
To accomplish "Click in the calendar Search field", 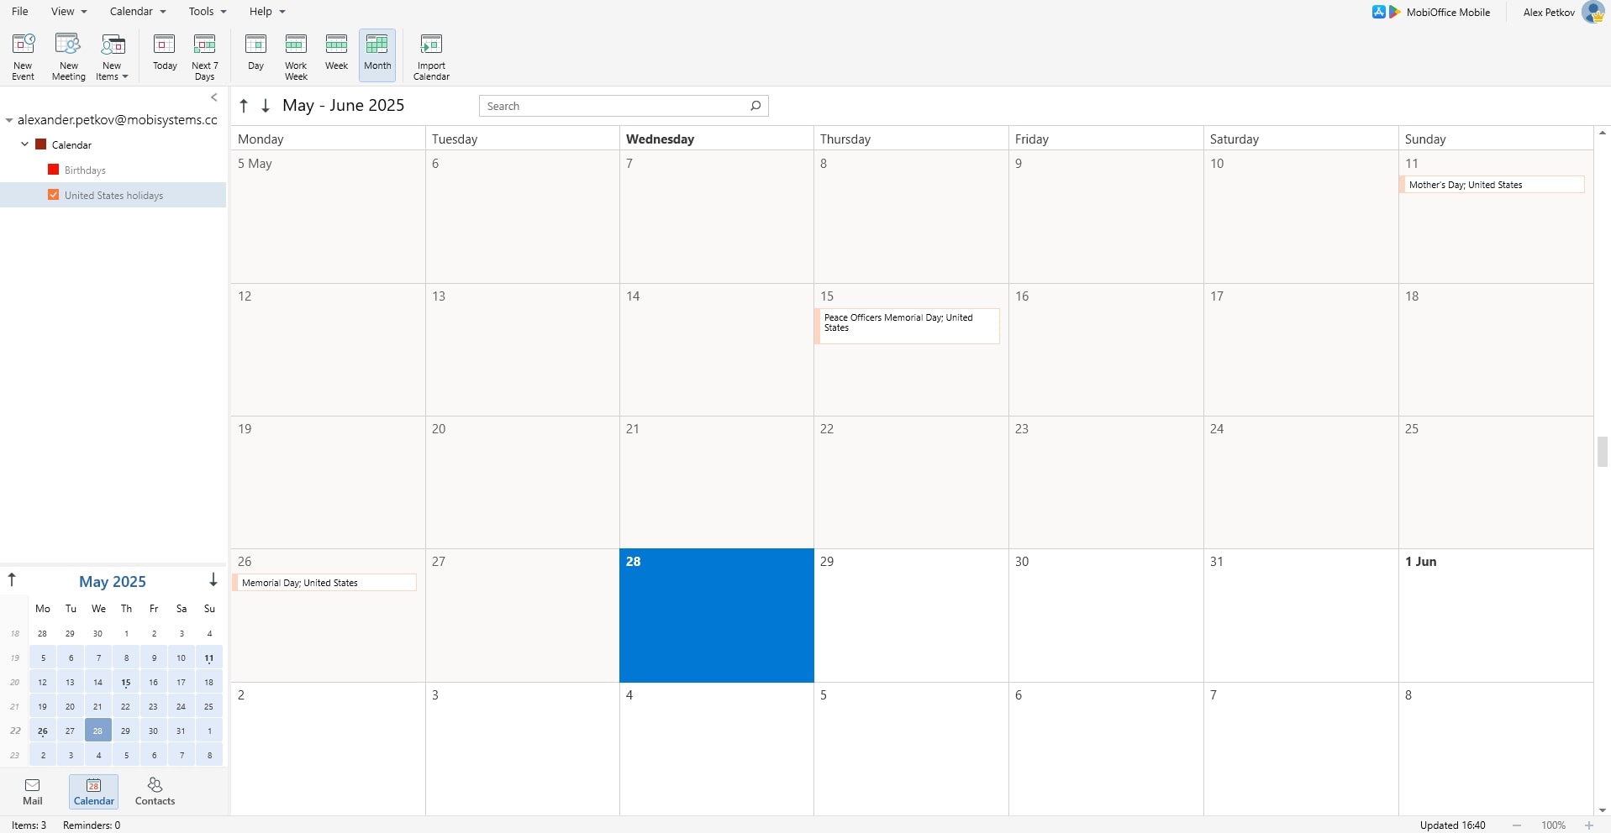I will click(613, 106).
